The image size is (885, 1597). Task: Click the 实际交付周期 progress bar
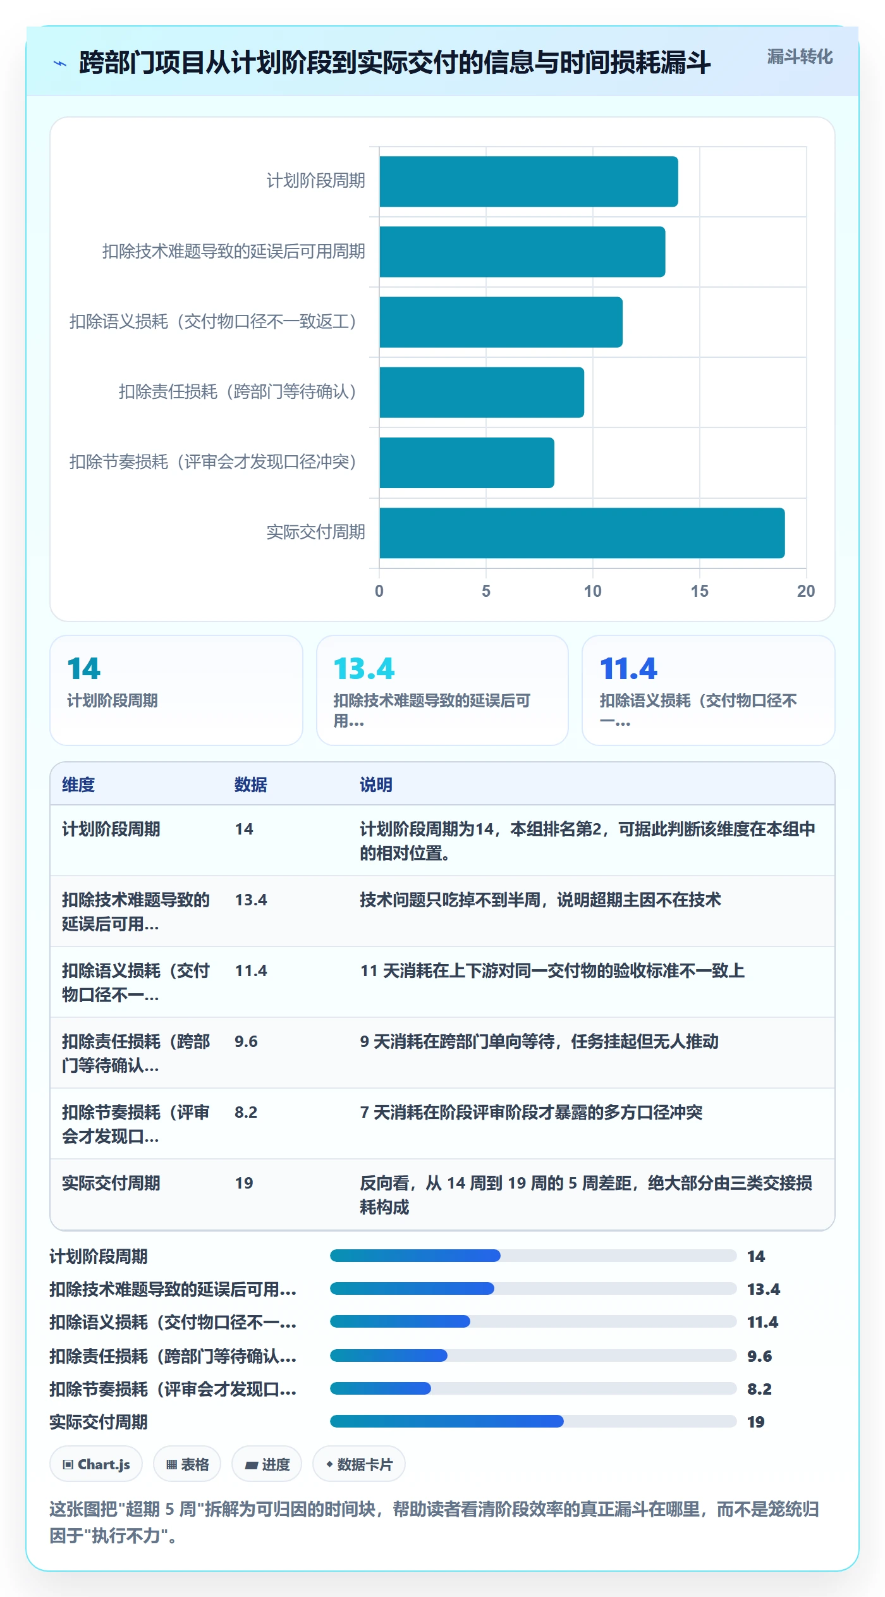pyautogui.click(x=534, y=1421)
